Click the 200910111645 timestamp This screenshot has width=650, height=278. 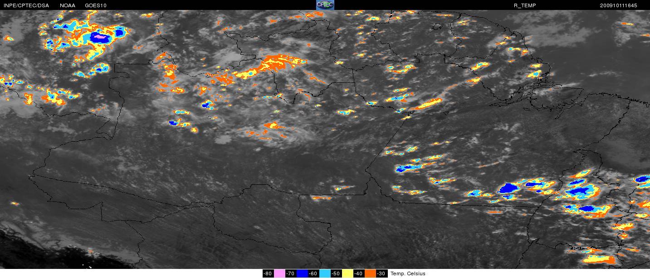(x=618, y=5)
